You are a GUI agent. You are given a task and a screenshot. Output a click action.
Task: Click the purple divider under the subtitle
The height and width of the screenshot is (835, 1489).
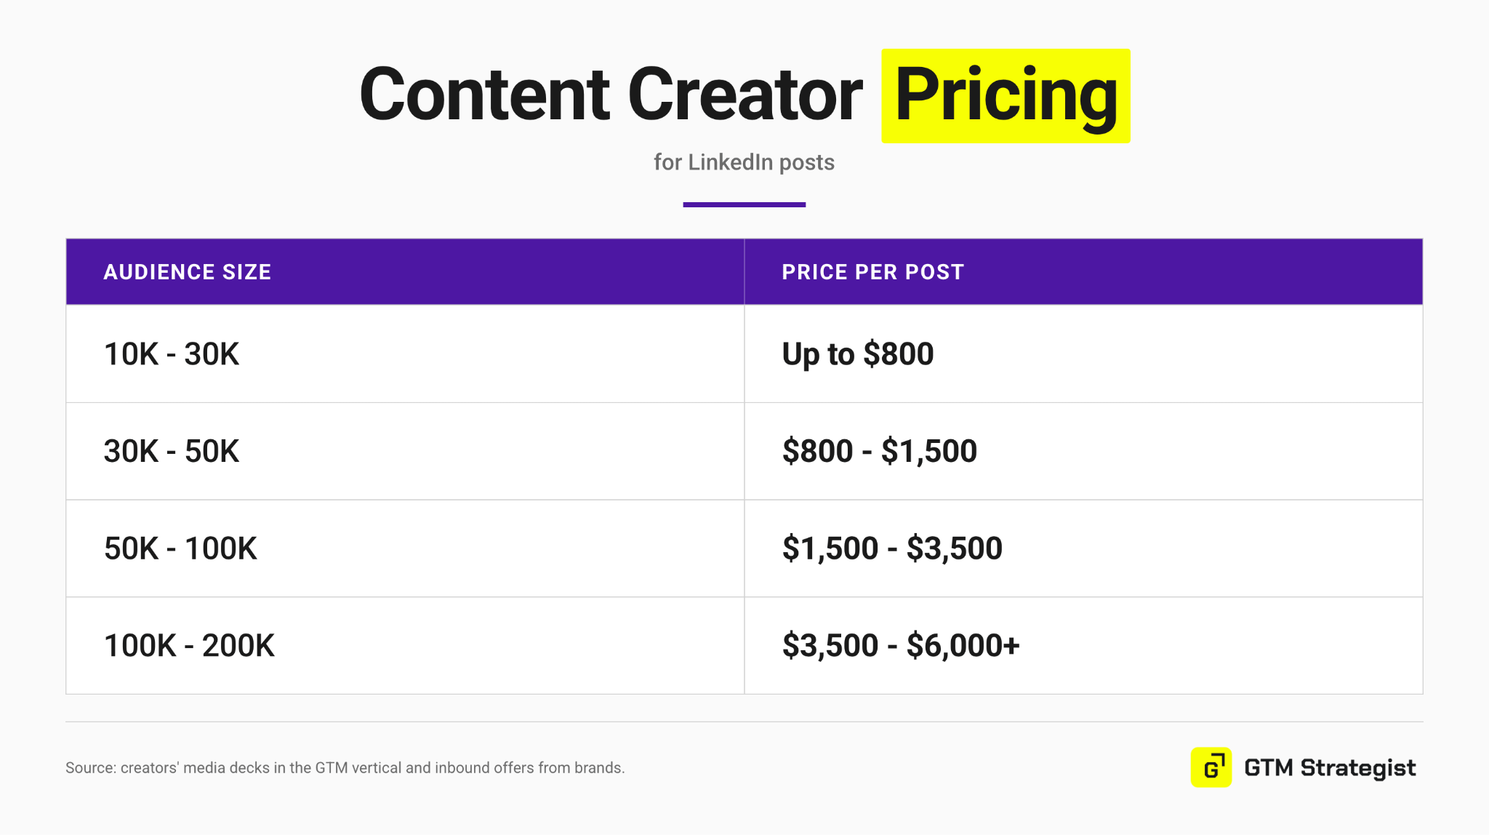coord(744,204)
